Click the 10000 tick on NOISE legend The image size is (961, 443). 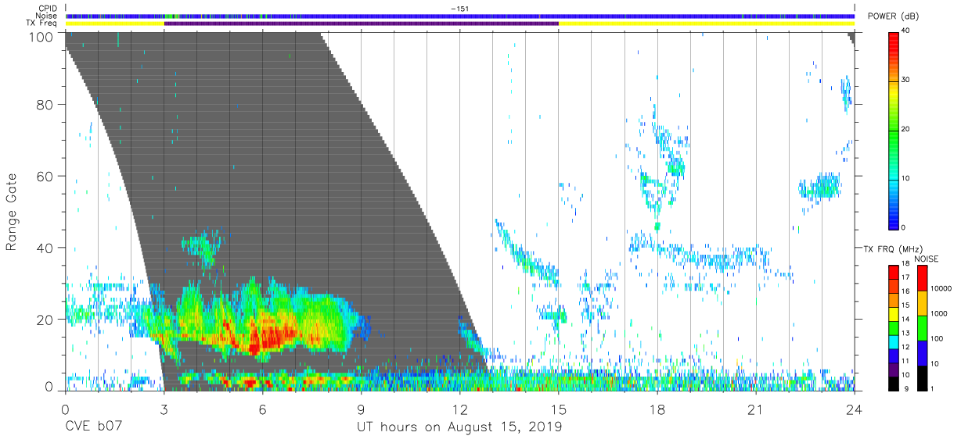pos(941,289)
